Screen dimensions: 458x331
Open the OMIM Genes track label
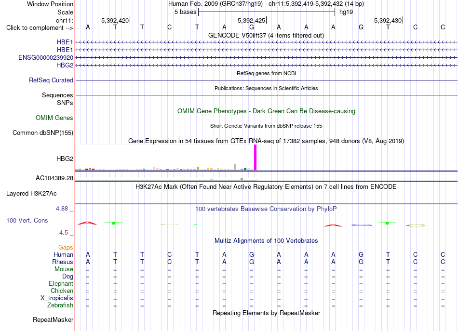pos(54,118)
